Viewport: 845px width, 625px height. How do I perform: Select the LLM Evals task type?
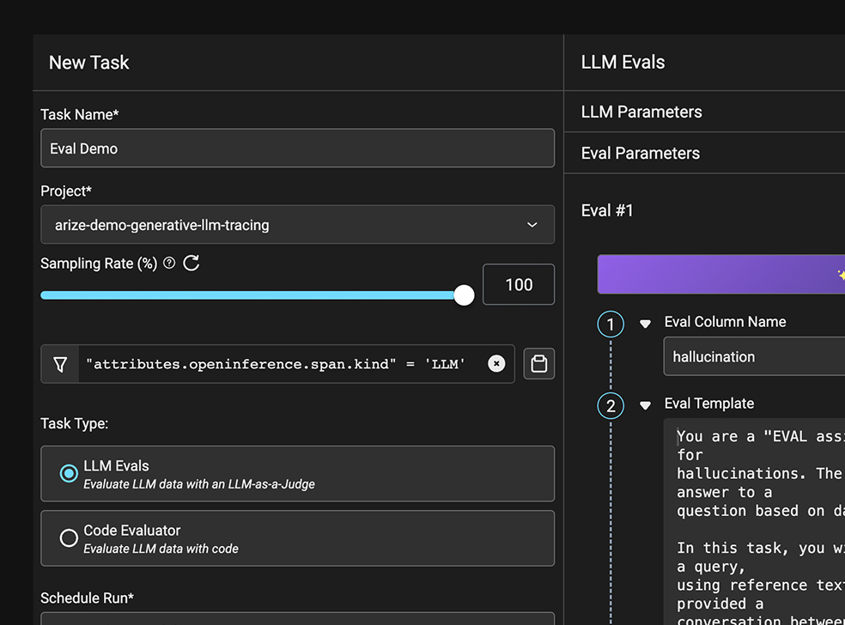pos(69,474)
